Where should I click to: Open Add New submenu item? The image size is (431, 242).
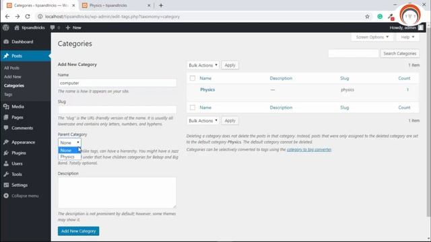click(13, 77)
